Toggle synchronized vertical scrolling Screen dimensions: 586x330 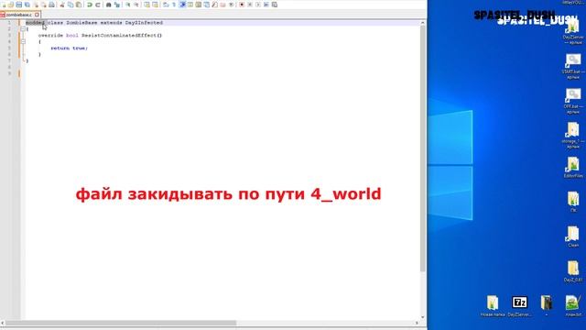point(146,5)
